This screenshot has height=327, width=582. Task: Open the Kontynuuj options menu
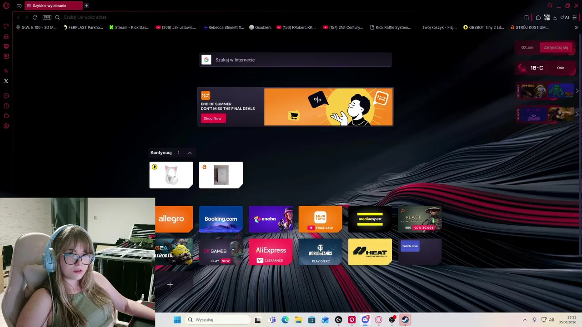click(178, 153)
